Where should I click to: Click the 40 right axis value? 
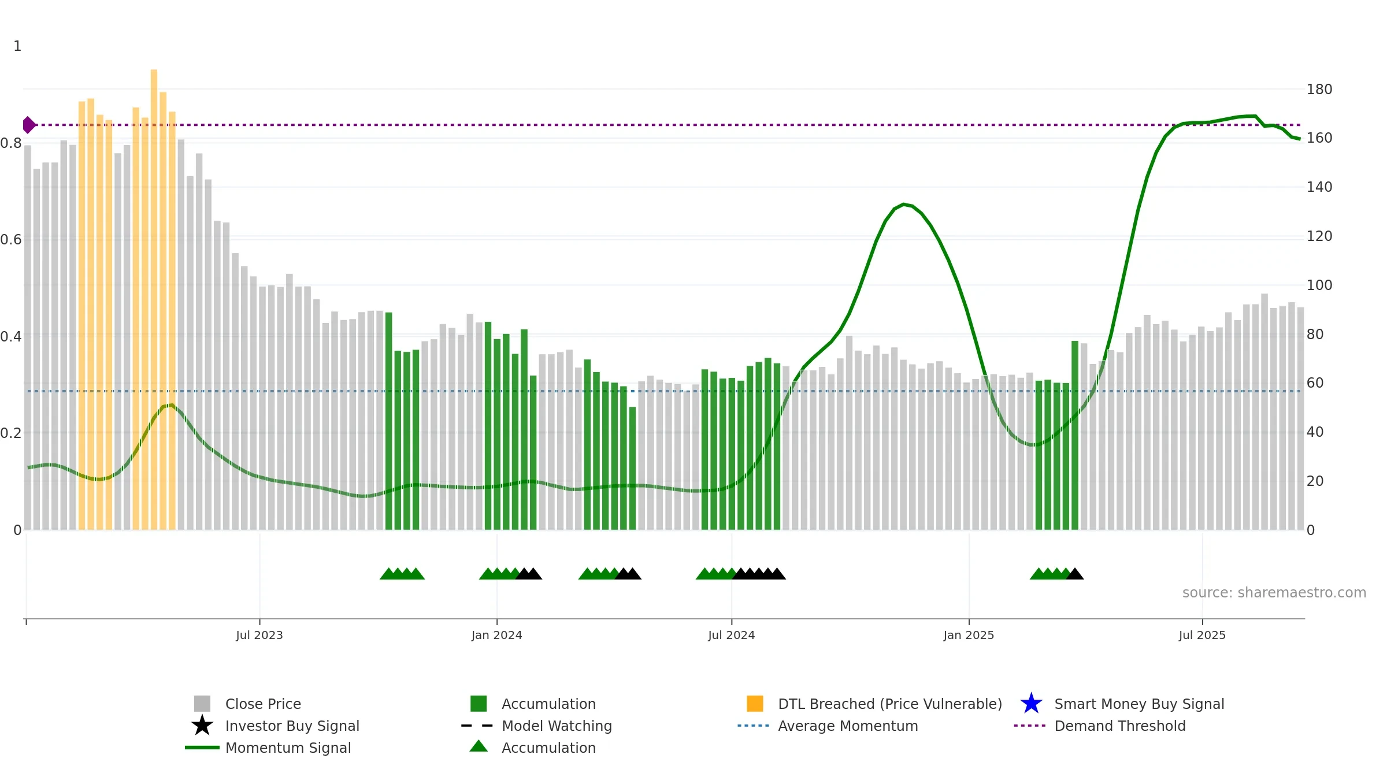coord(1315,432)
